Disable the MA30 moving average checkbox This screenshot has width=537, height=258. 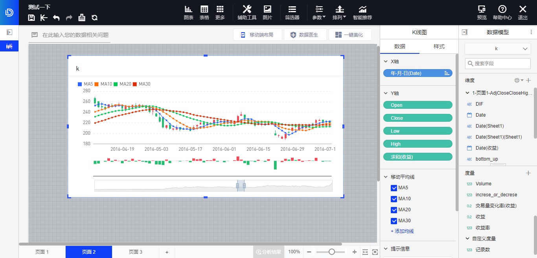394,221
